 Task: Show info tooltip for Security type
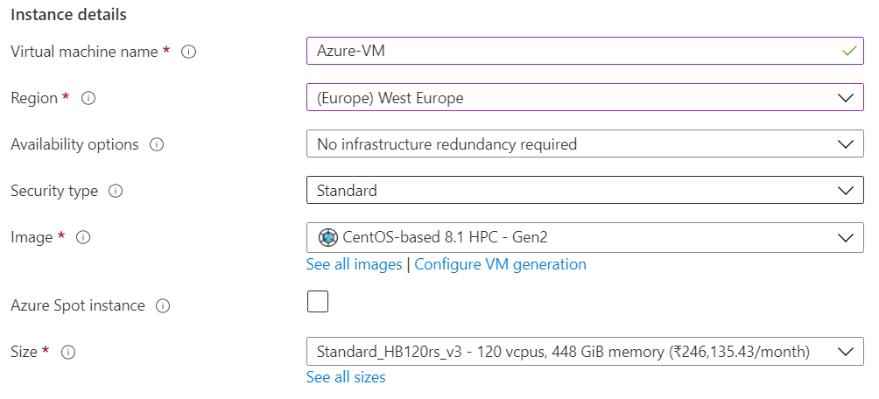[116, 191]
